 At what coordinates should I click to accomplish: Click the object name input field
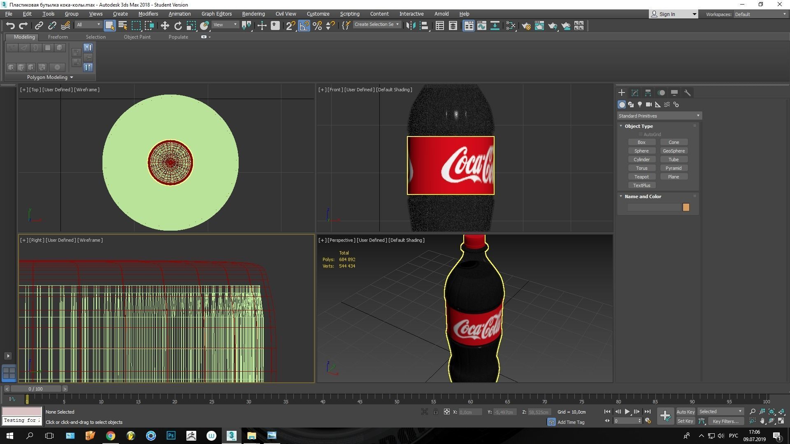654,207
